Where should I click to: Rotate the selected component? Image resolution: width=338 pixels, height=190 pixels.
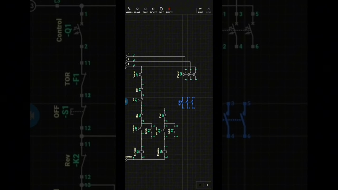(153, 10)
